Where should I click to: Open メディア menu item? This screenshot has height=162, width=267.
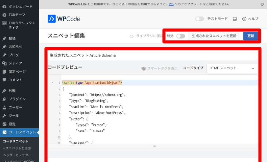pyautogui.click(x=19, y=63)
